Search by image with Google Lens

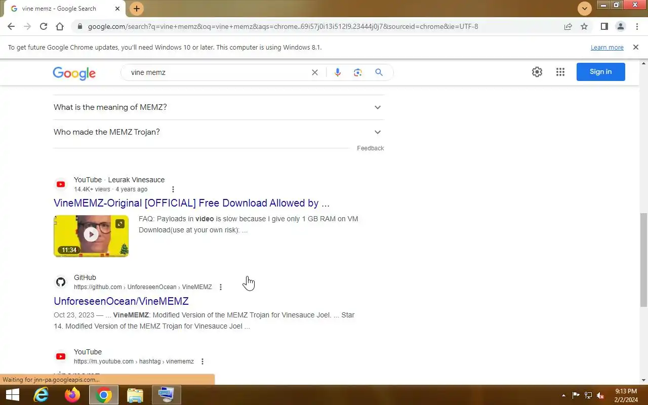click(358, 72)
